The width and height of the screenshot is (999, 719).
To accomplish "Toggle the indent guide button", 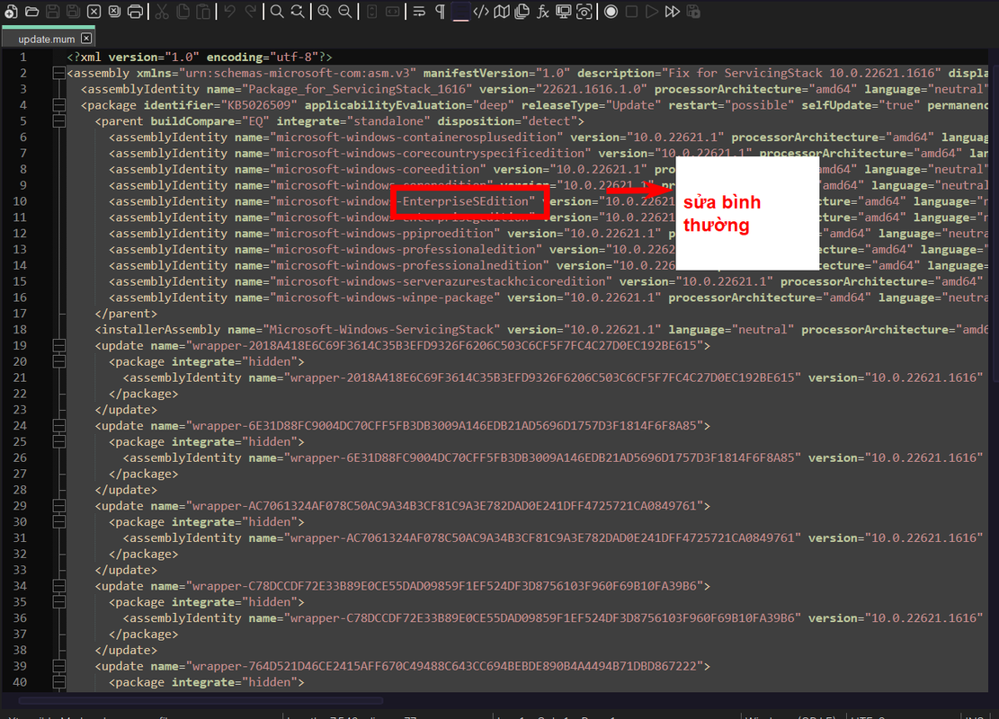I will click(460, 12).
